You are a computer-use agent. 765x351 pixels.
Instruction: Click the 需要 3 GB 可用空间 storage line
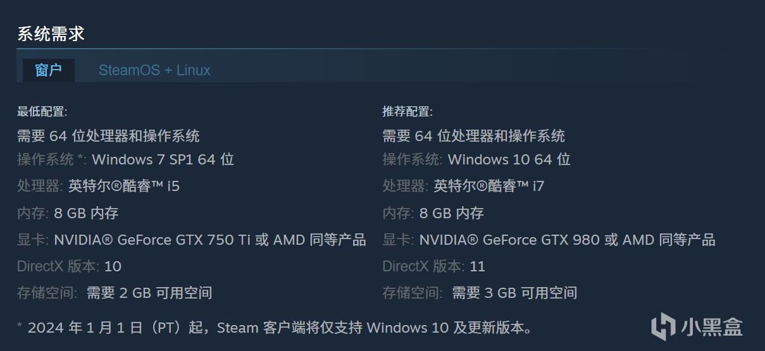pyautogui.click(x=514, y=293)
